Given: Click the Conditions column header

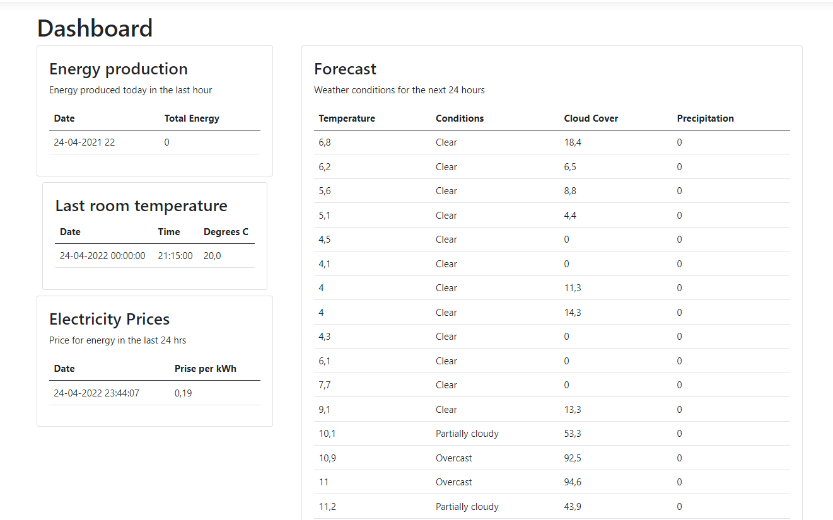Looking at the screenshot, I should click(x=460, y=118).
